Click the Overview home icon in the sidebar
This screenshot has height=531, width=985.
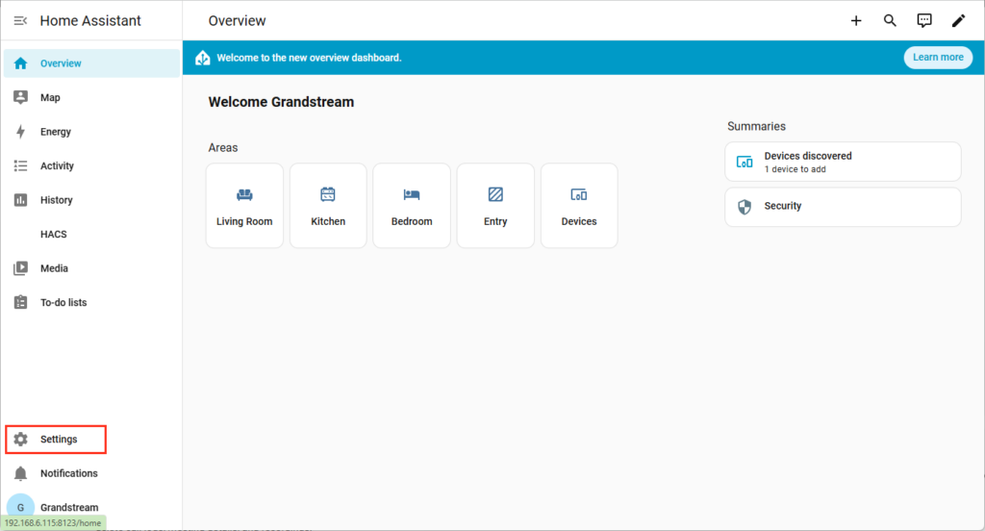point(21,63)
